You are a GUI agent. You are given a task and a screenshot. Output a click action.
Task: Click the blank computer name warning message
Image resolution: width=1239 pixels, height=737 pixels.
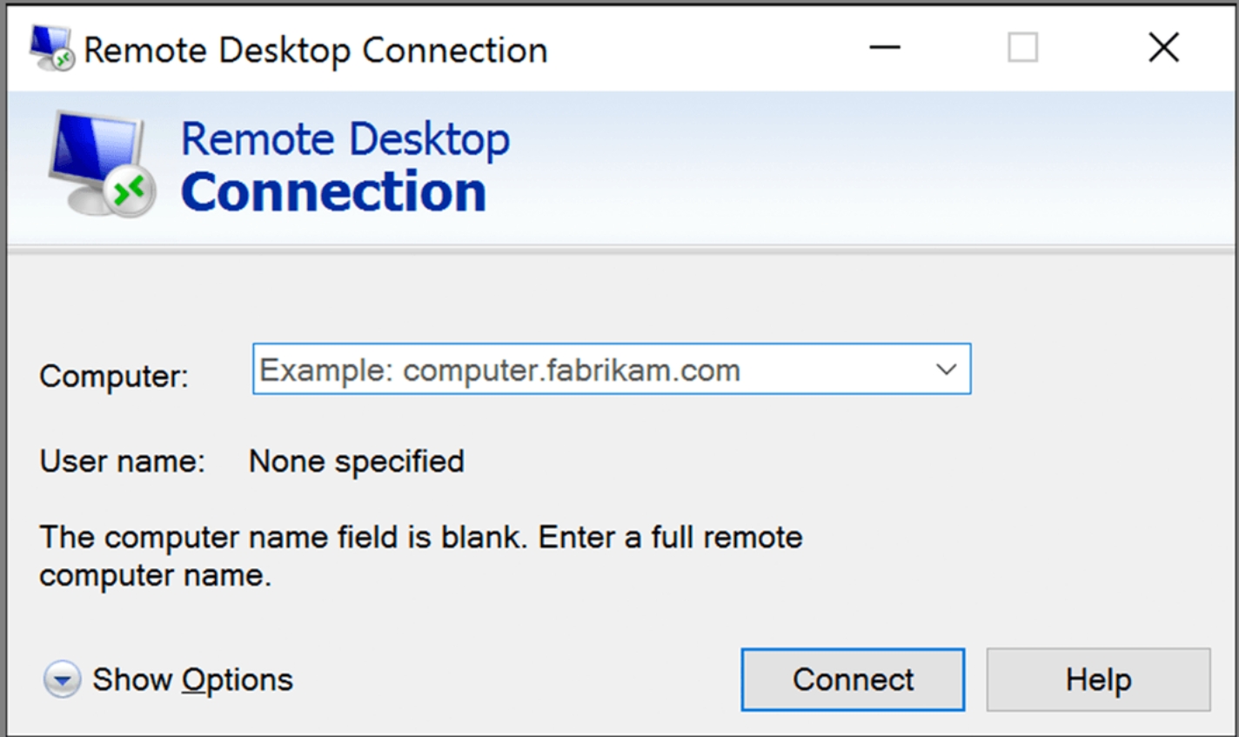421,556
